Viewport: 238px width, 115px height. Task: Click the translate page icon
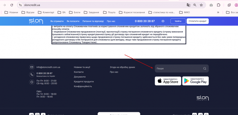click(188, 5)
